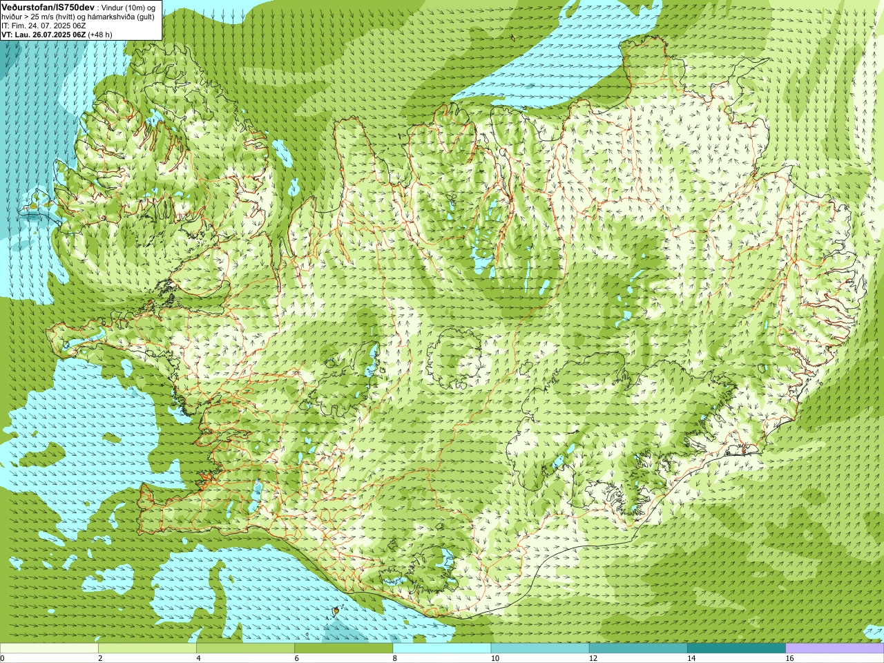Click the legend scale label "8"
Image resolution: width=884 pixels, height=663 pixels.
pos(395,658)
